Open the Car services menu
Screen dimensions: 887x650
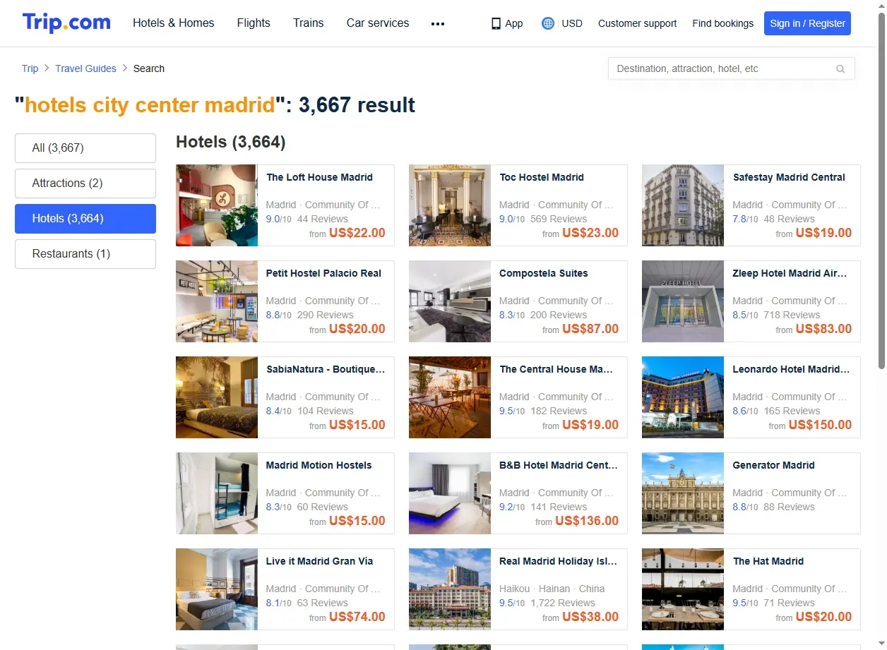[378, 23]
